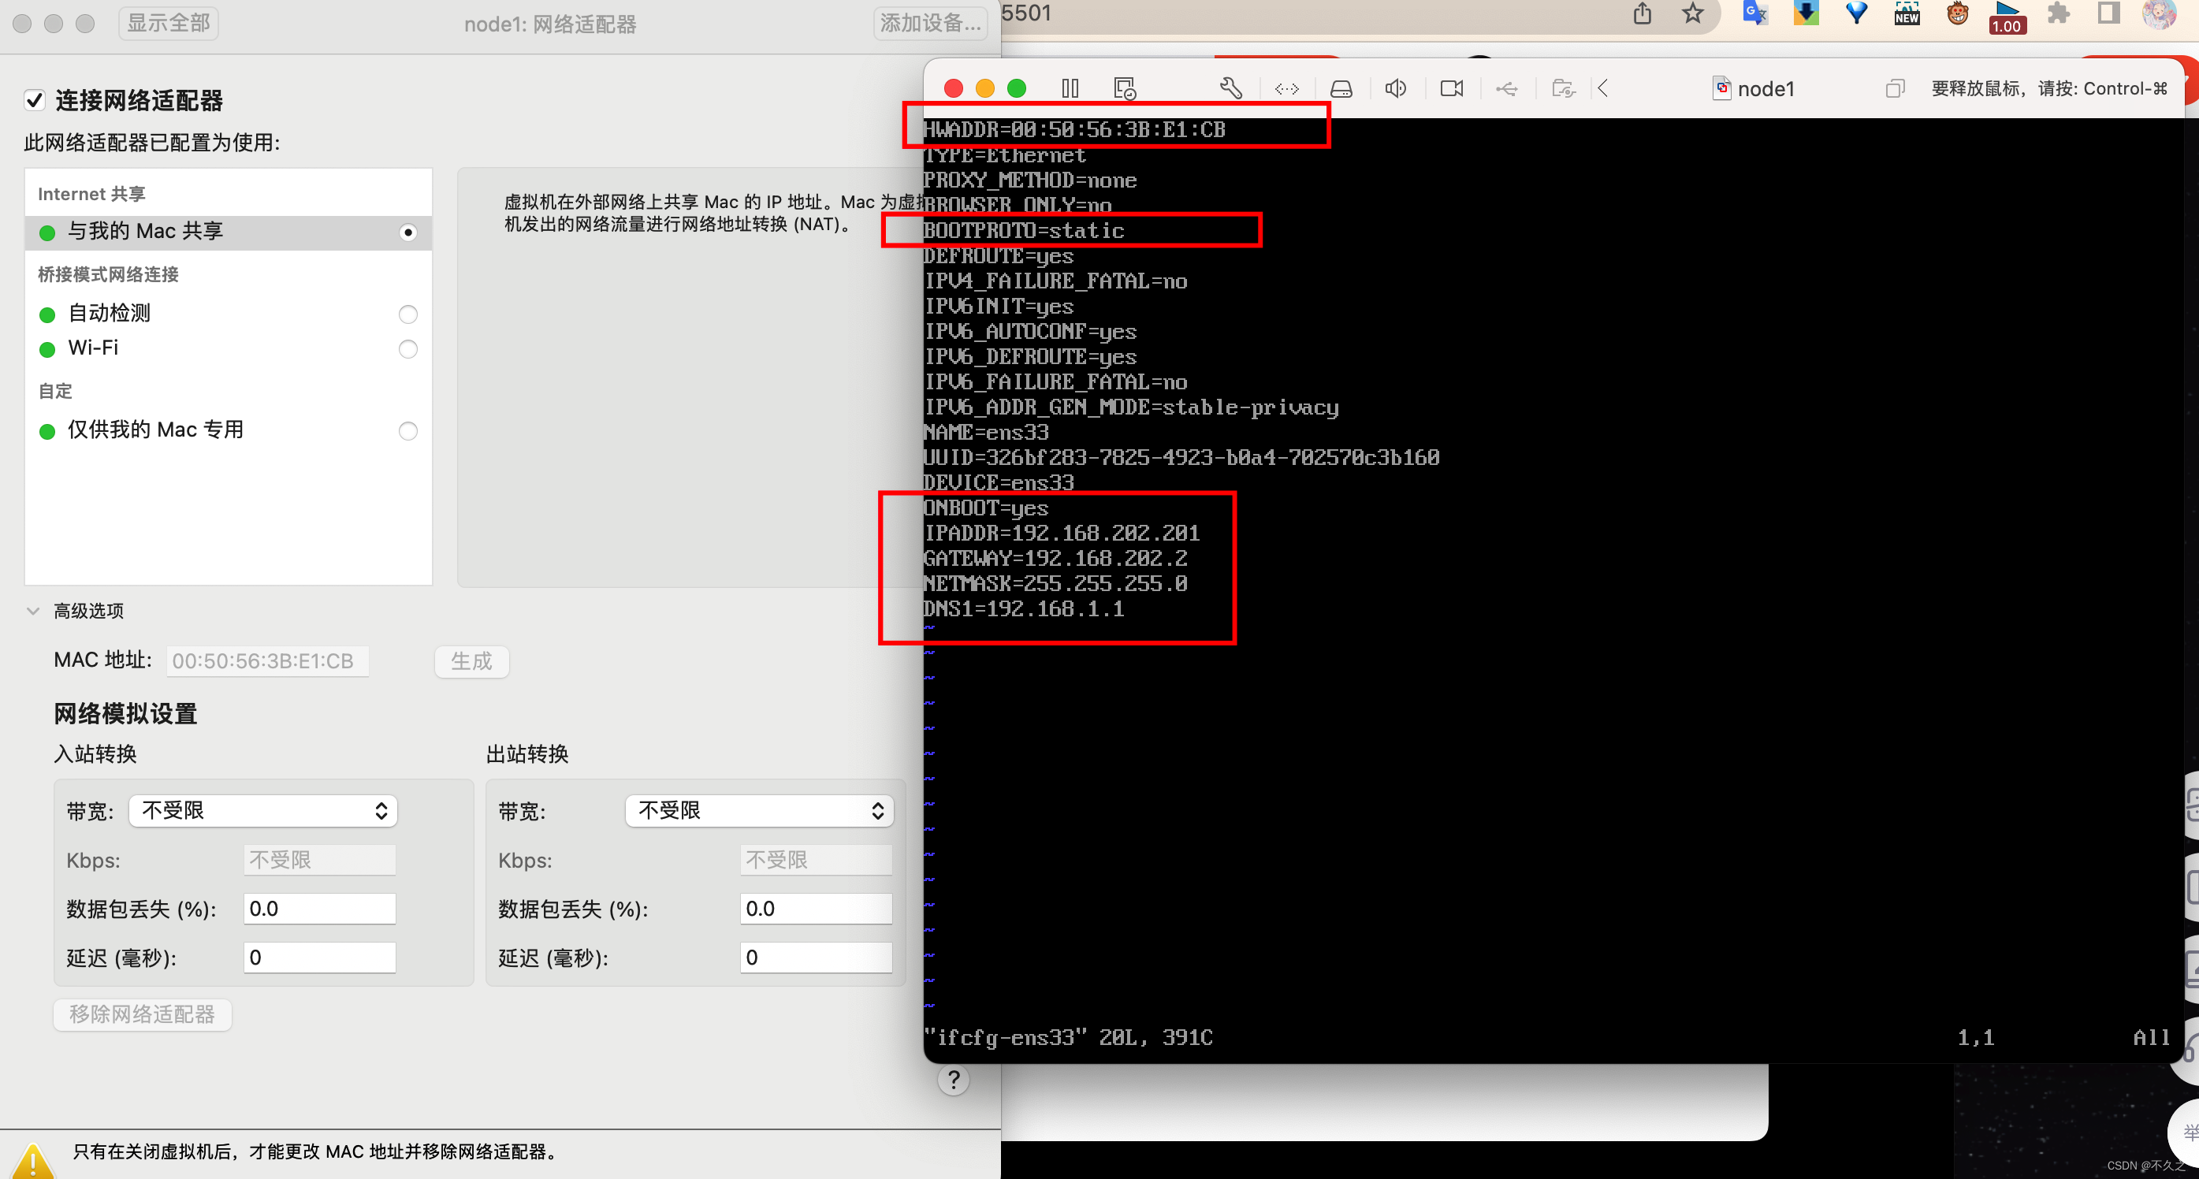Bookmark the page with the star icon
The height and width of the screenshot is (1179, 2199).
[1692, 13]
